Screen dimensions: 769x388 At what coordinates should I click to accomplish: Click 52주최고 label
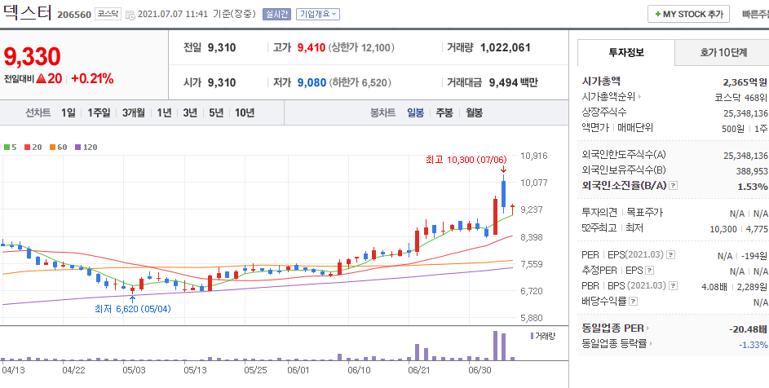(599, 227)
